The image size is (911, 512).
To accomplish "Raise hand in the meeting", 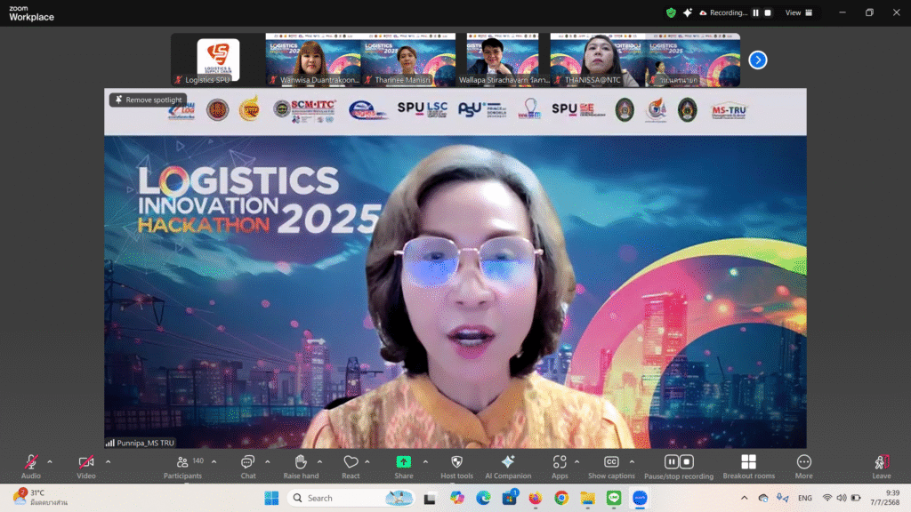I will coord(301,466).
